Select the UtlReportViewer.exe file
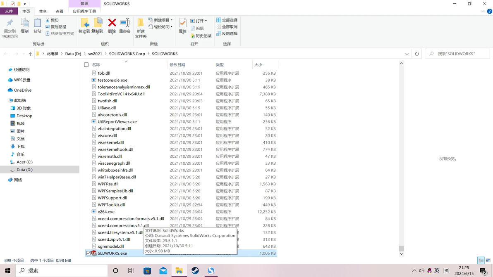Viewport: 493px width, 277px height. point(117,122)
